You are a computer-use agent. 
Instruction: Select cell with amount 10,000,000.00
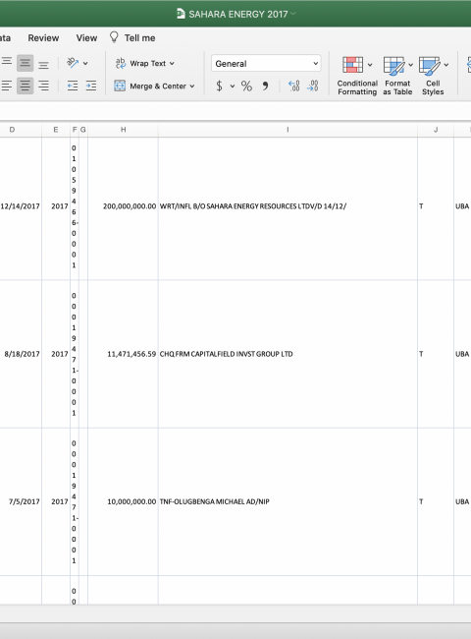[124, 501]
